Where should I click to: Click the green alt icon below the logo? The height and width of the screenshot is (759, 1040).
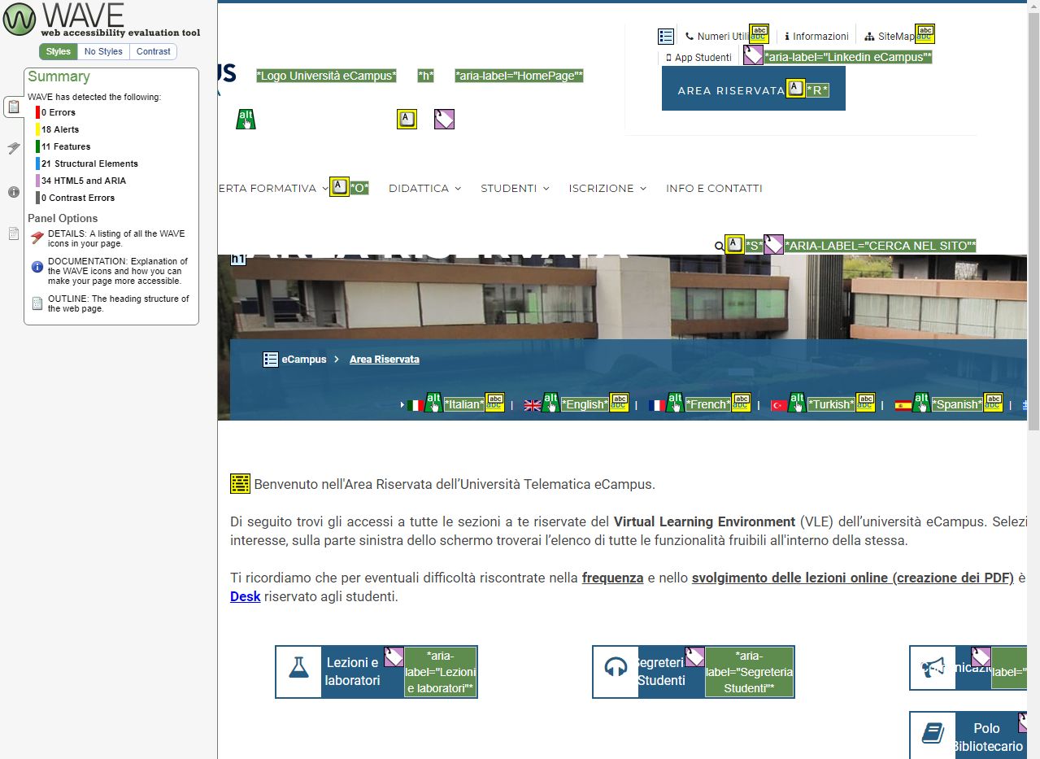point(246,119)
